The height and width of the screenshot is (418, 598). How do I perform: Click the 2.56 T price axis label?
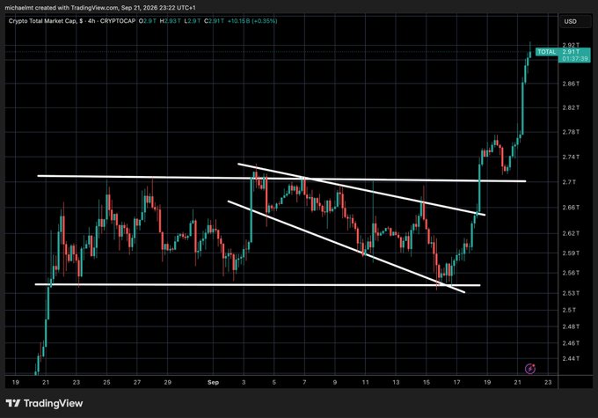click(x=571, y=273)
